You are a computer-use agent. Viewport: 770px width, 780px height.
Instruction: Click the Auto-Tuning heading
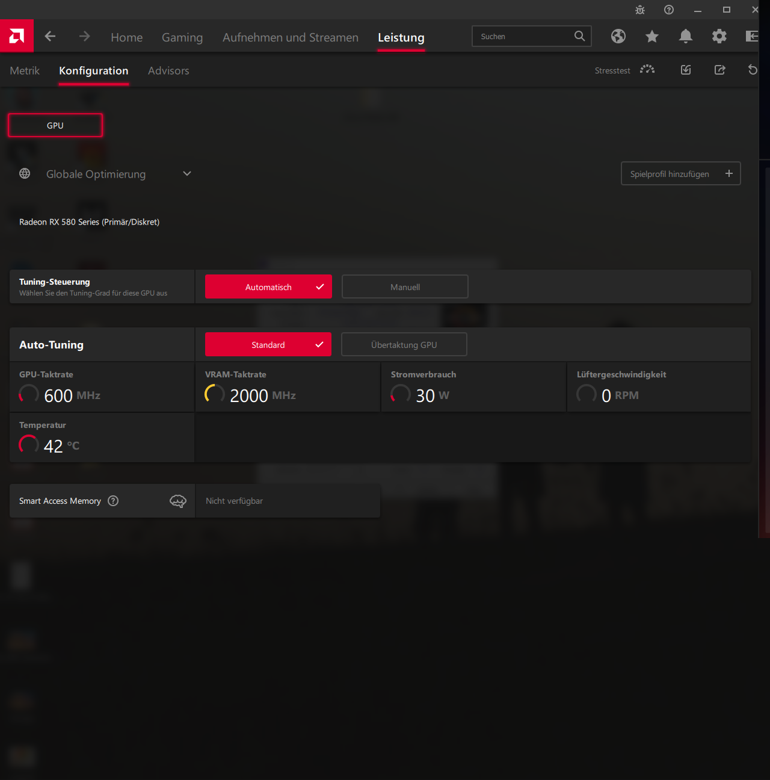(x=51, y=345)
